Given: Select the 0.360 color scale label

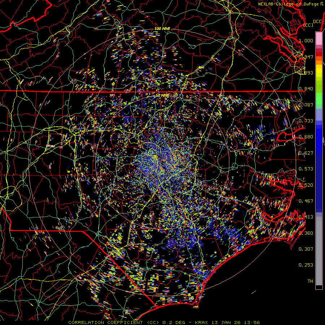Looking at the screenshot, I should [x=306, y=233].
